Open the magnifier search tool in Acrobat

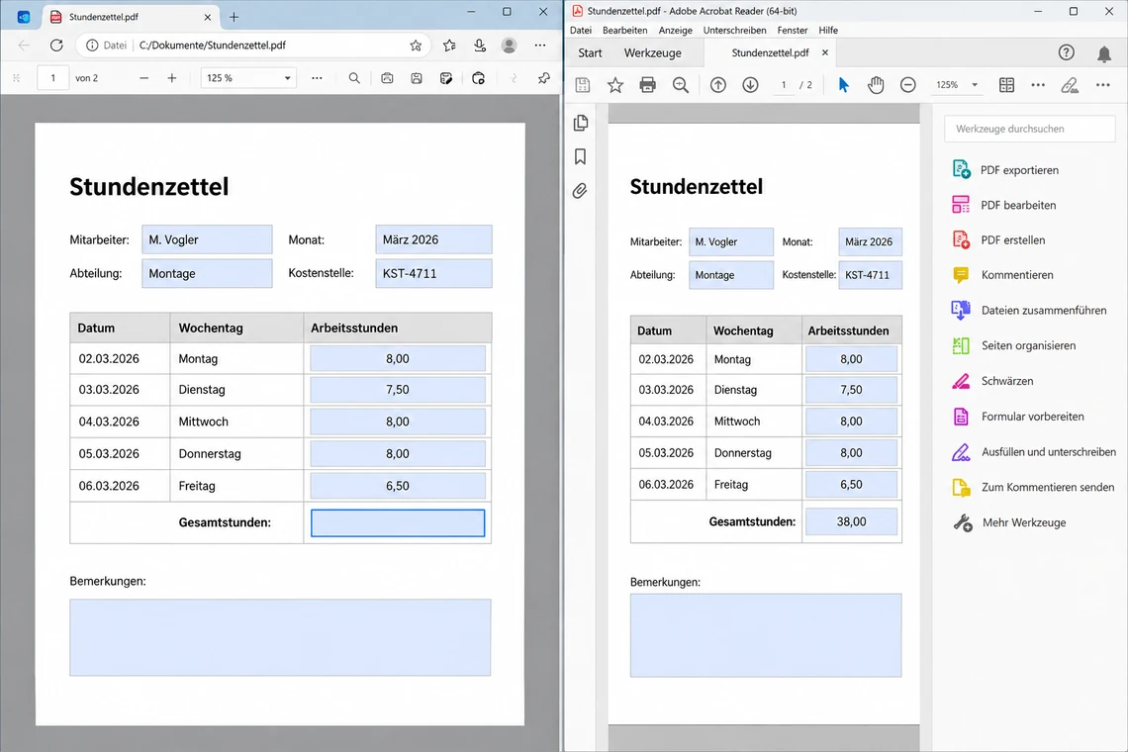[x=680, y=85]
